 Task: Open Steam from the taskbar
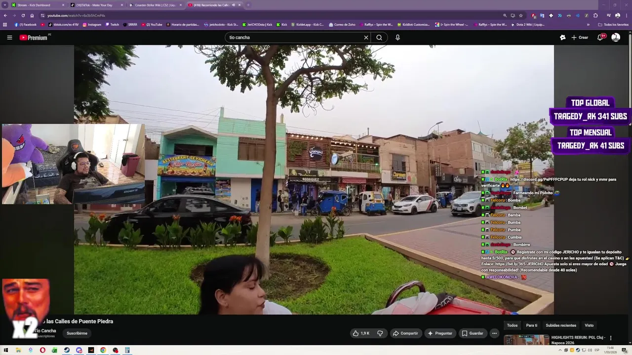[67, 350]
